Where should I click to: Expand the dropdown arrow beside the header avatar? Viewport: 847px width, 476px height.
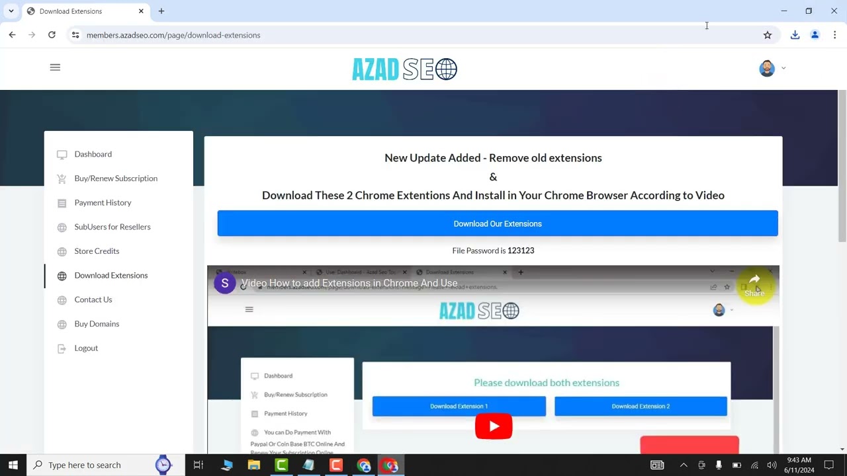pos(783,68)
